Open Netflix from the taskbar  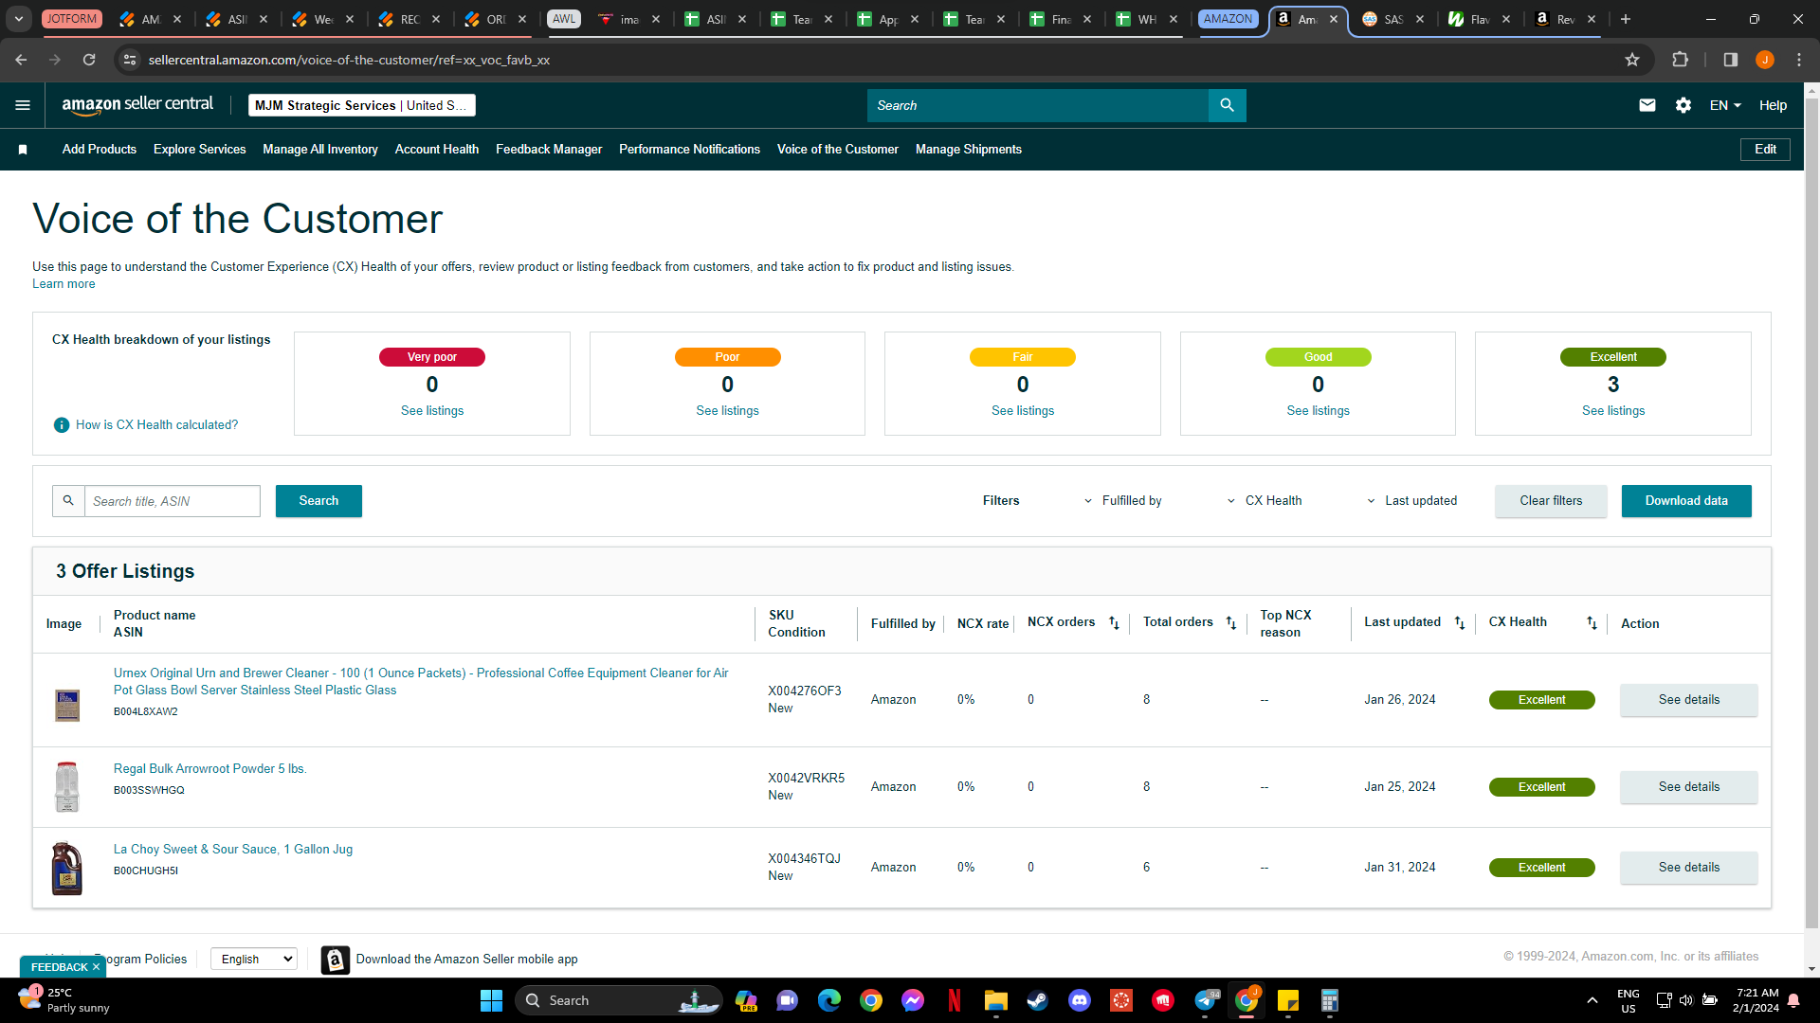point(955,1000)
